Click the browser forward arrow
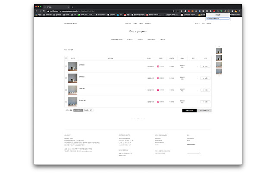The width and height of the screenshot is (276, 173). pyautogui.click(x=40, y=11)
